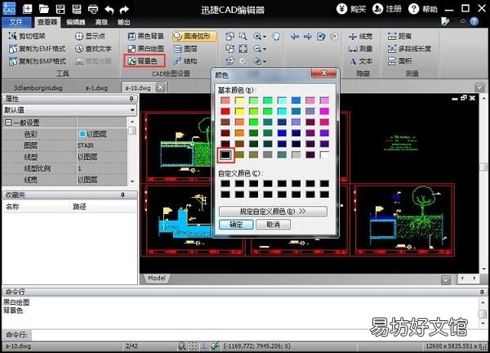Viewport: 490px width, 353px height.
Task: Click the fit-to-window extents icon
Action: pos(243,49)
